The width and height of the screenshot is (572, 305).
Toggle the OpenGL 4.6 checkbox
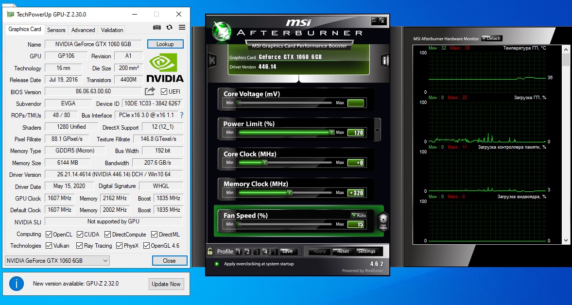click(146, 246)
